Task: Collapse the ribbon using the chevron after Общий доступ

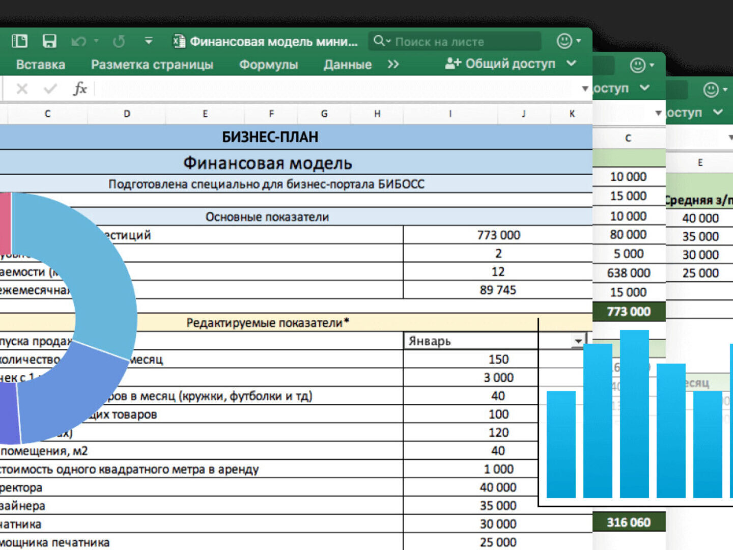Action: pyautogui.click(x=572, y=64)
